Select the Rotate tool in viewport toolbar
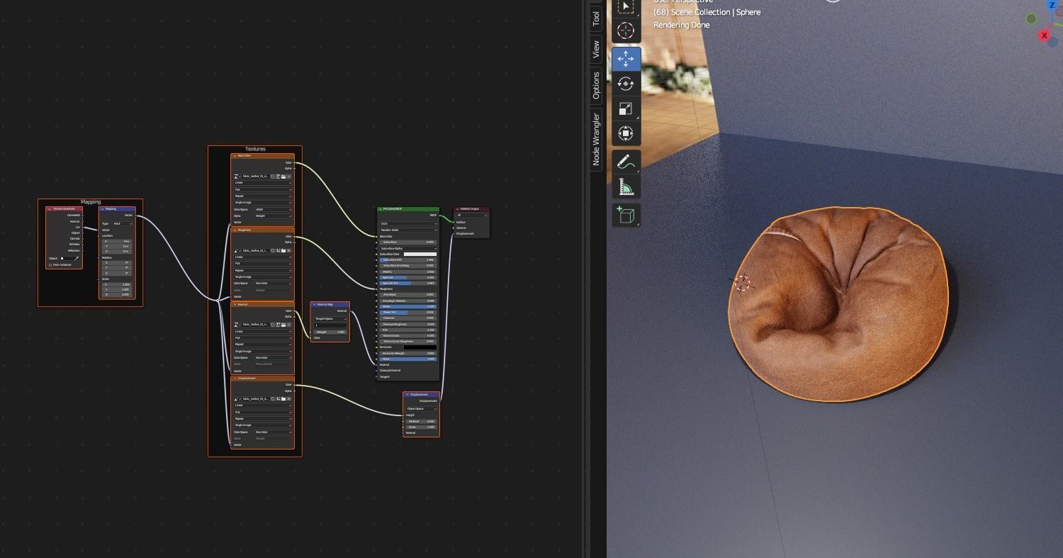 point(626,83)
